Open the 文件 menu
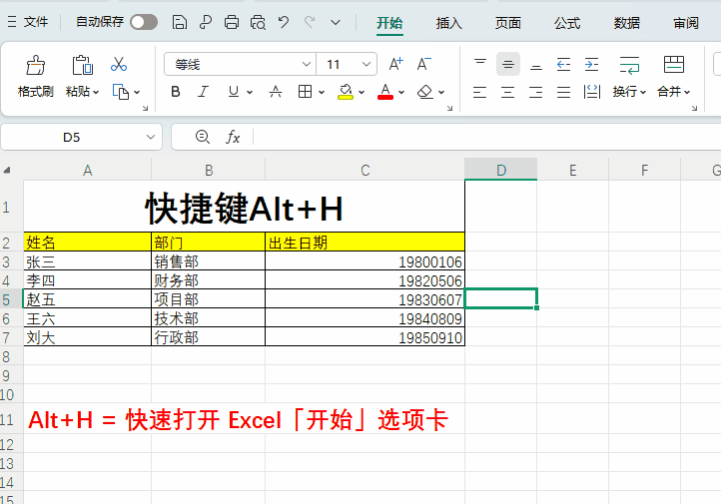The height and width of the screenshot is (504, 721). coord(28,22)
